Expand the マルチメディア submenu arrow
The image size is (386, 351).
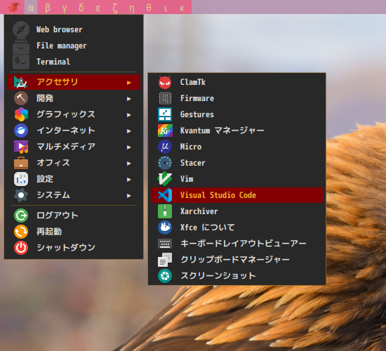128,147
